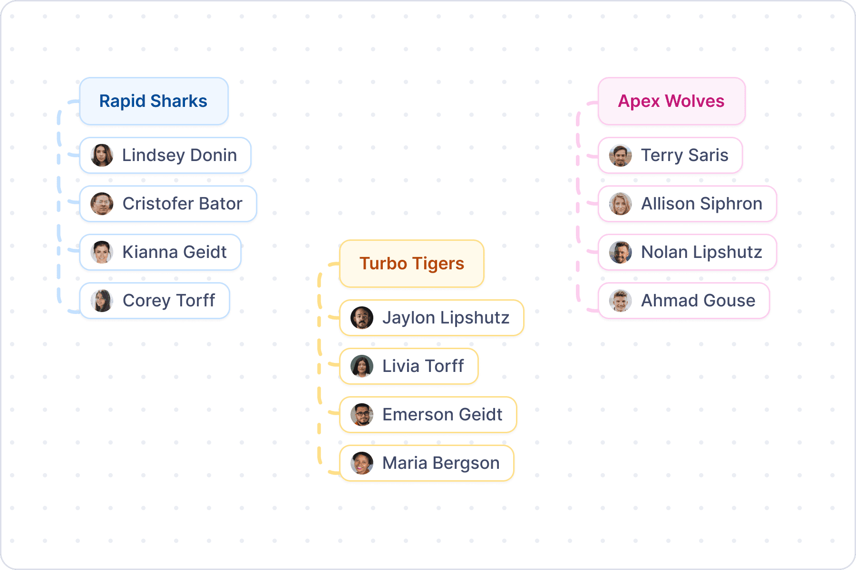Click Lindsey Donin's avatar photo
This screenshot has width=856, height=570.
(102, 155)
